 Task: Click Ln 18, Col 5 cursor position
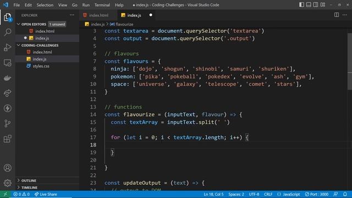point(213,194)
